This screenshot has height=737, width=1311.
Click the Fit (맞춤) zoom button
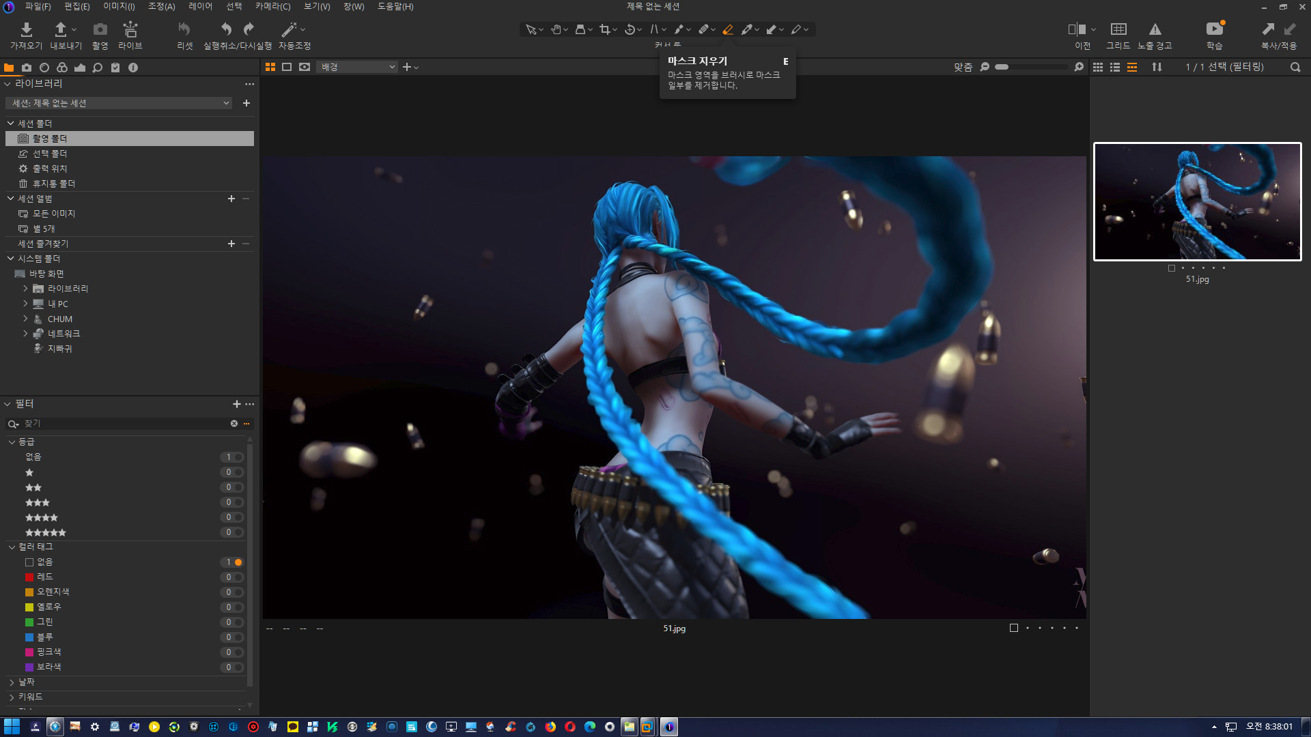point(963,67)
